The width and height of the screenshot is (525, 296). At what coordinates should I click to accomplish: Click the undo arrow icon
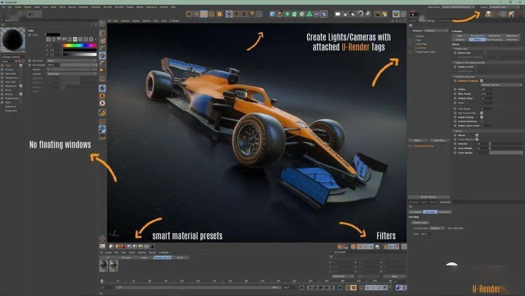(x=33, y=14)
